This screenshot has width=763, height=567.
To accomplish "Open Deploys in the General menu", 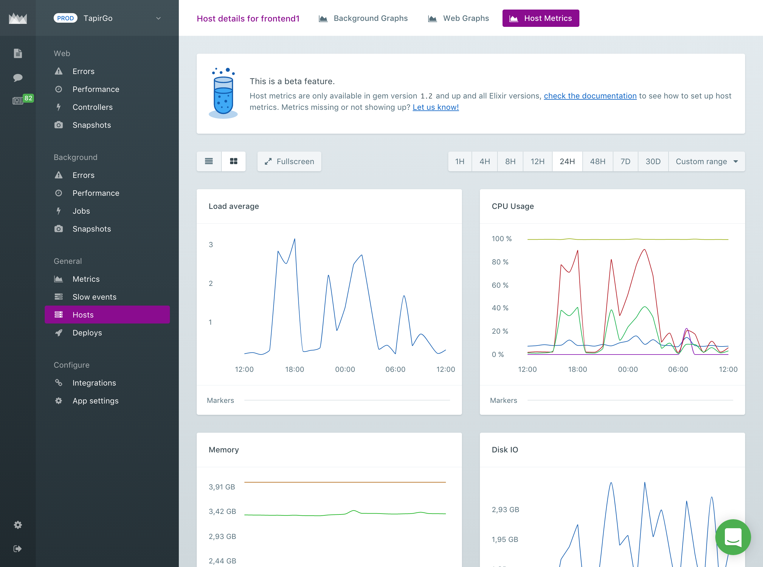I will [87, 332].
